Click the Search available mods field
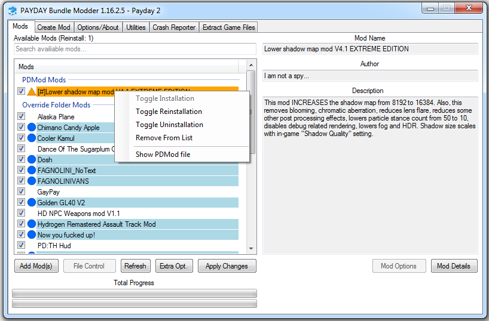Screen dimensions: 489x321 tap(135, 49)
